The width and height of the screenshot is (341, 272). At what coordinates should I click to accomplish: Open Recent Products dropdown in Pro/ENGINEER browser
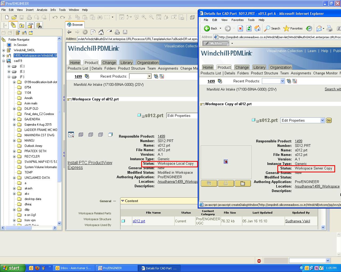coord(149,76)
